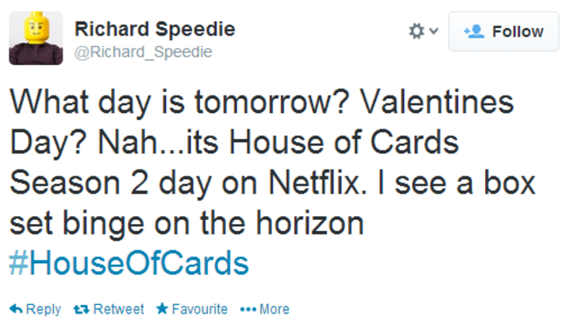
Task: Click the reply arrow icon
Action: (x=16, y=309)
